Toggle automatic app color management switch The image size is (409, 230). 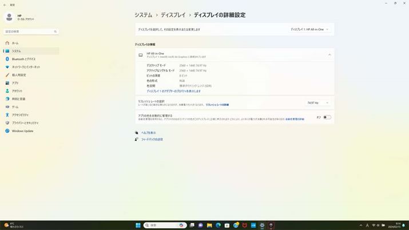[327, 117]
